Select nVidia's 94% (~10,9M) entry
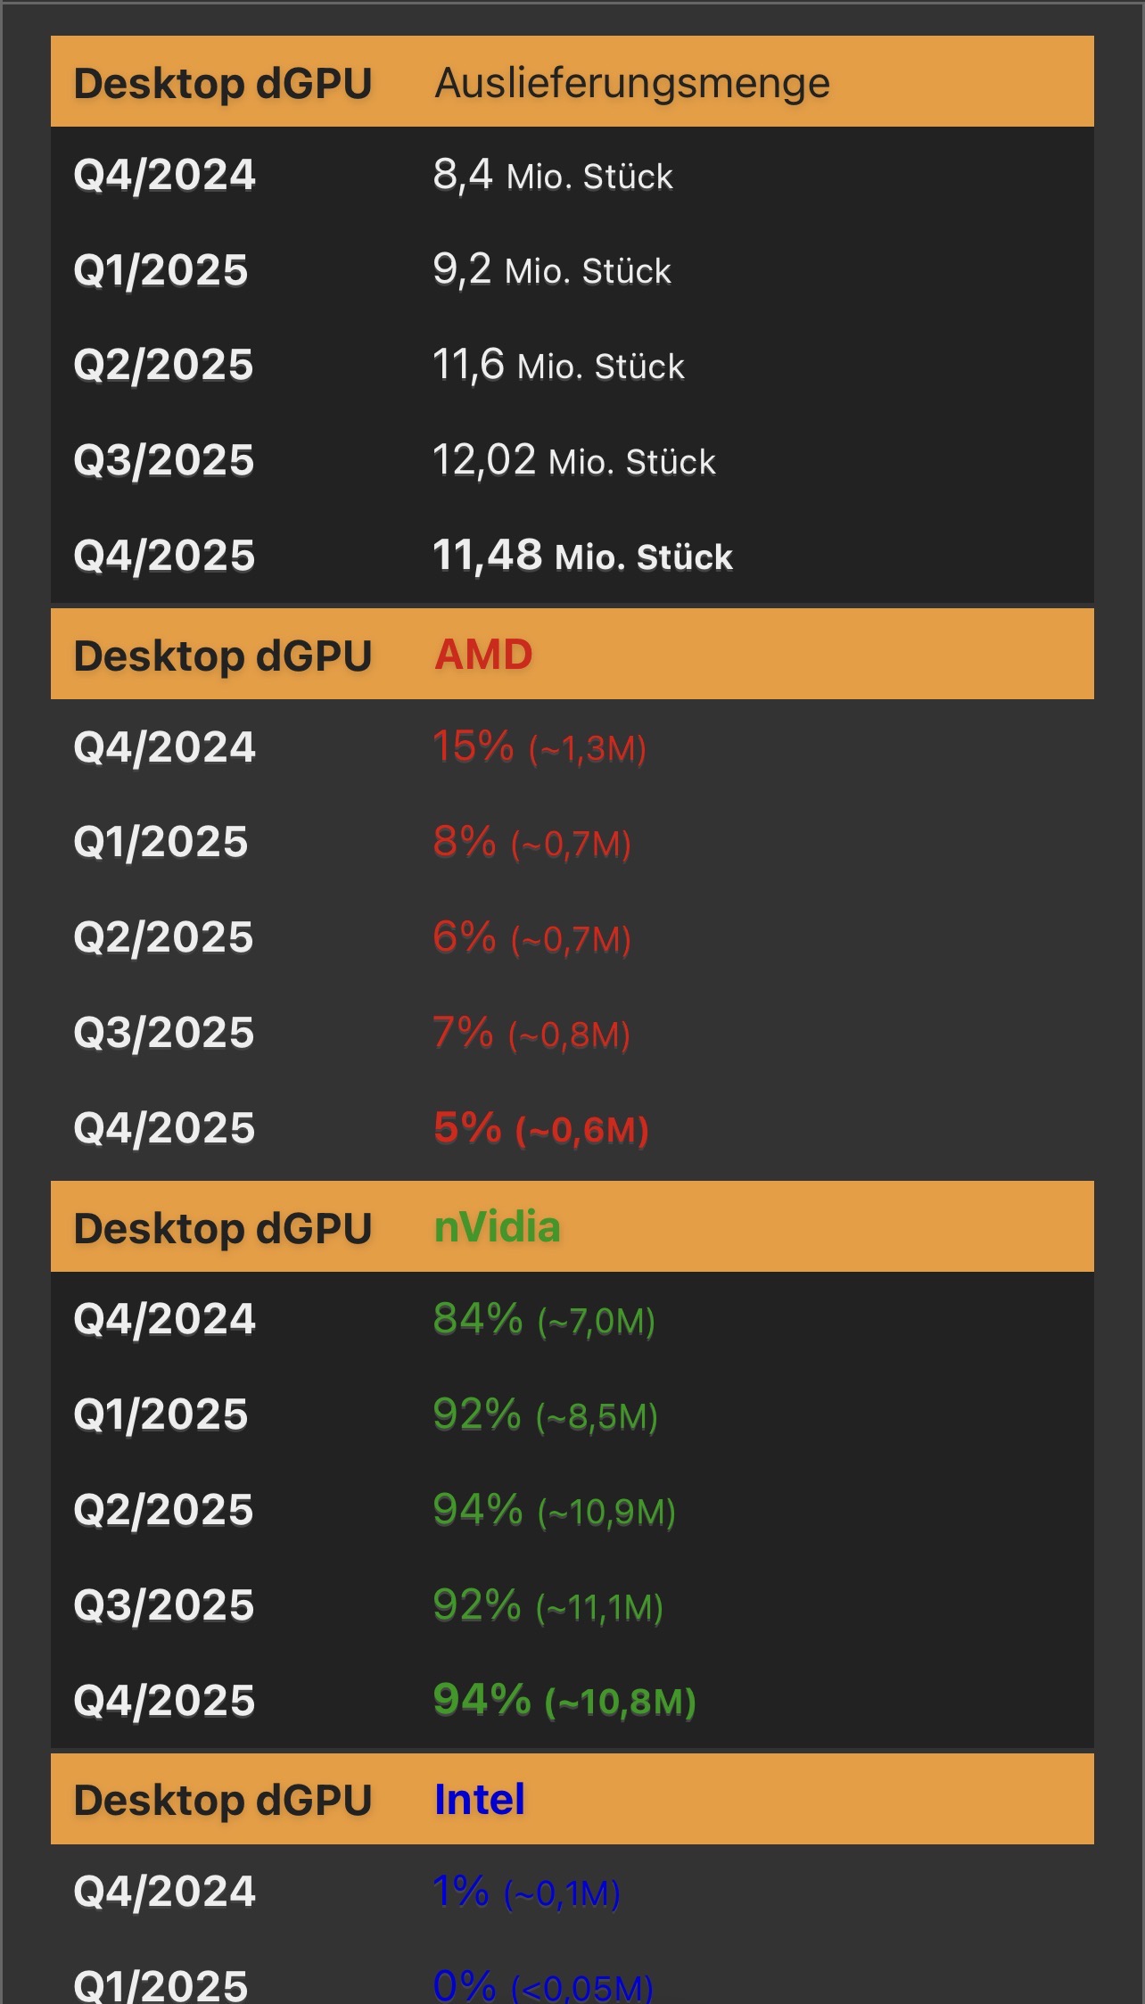The height and width of the screenshot is (2004, 1145). 555,1511
